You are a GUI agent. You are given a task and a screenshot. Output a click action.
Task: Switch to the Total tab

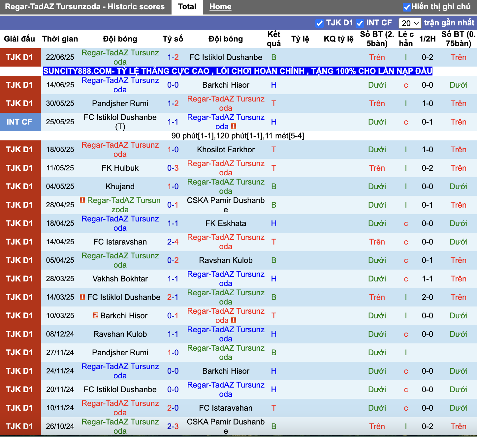pyautogui.click(x=187, y=7)
